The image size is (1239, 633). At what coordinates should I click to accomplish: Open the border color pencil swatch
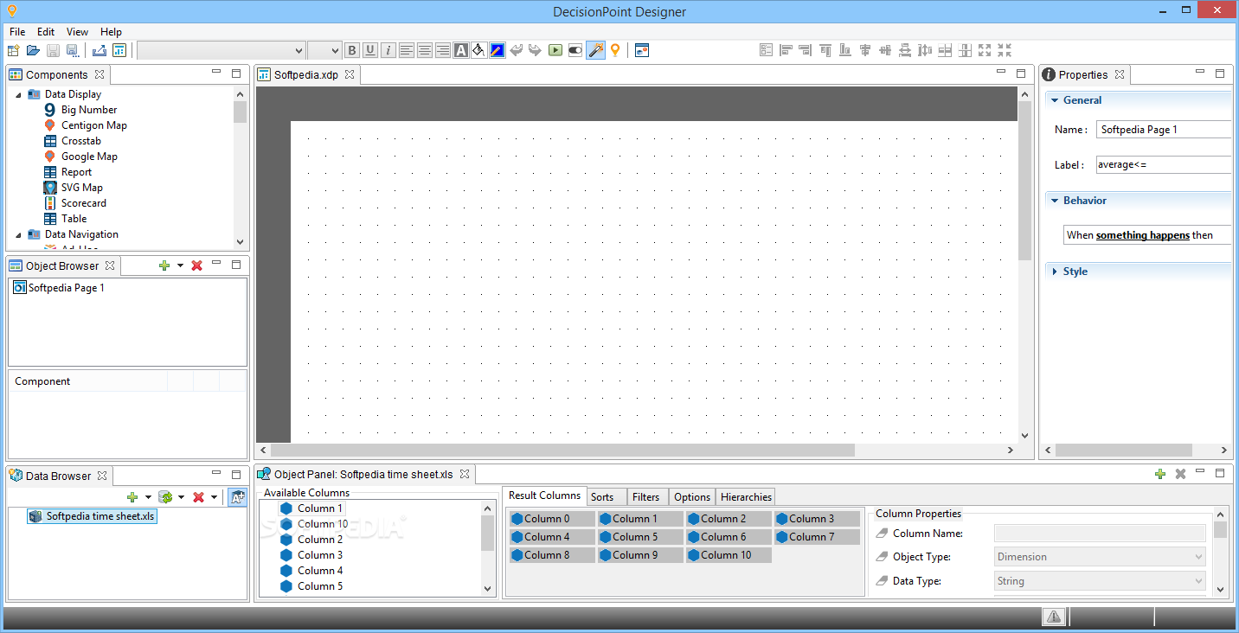click(x=498, y=50)
